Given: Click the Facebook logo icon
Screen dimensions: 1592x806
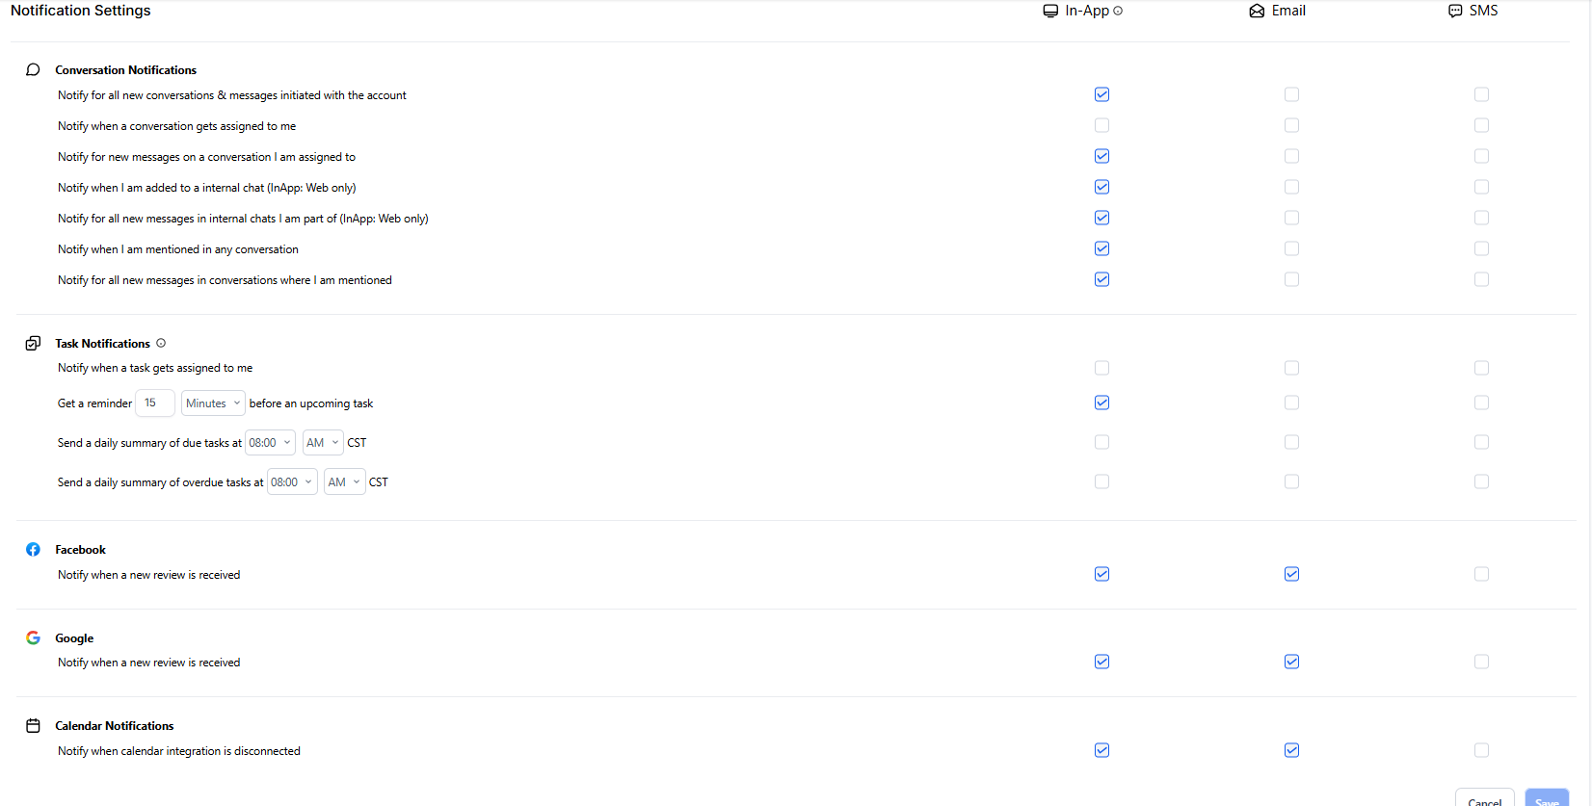Looking at the screenshot, I should [x=33, y=550].
